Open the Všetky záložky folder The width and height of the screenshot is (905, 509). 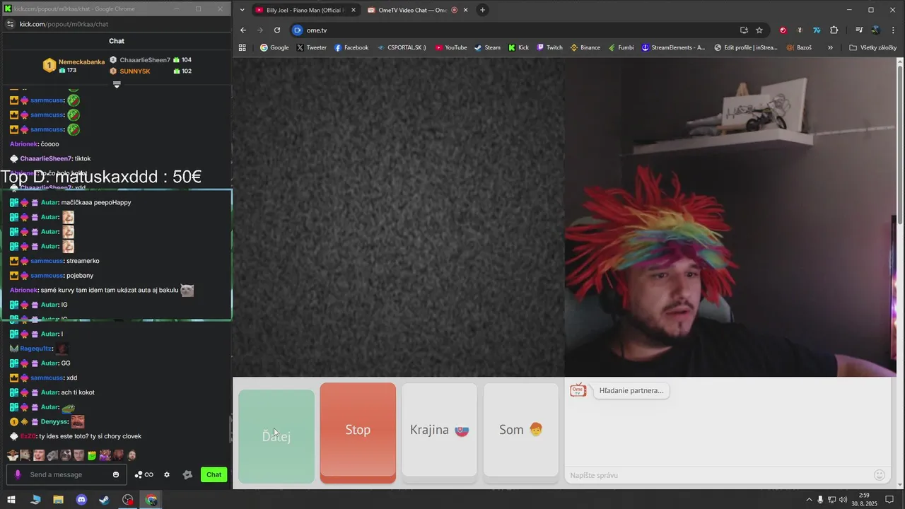click(872, 47)
